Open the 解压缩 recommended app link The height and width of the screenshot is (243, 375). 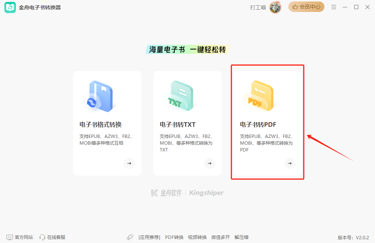[x=241, y=237]
